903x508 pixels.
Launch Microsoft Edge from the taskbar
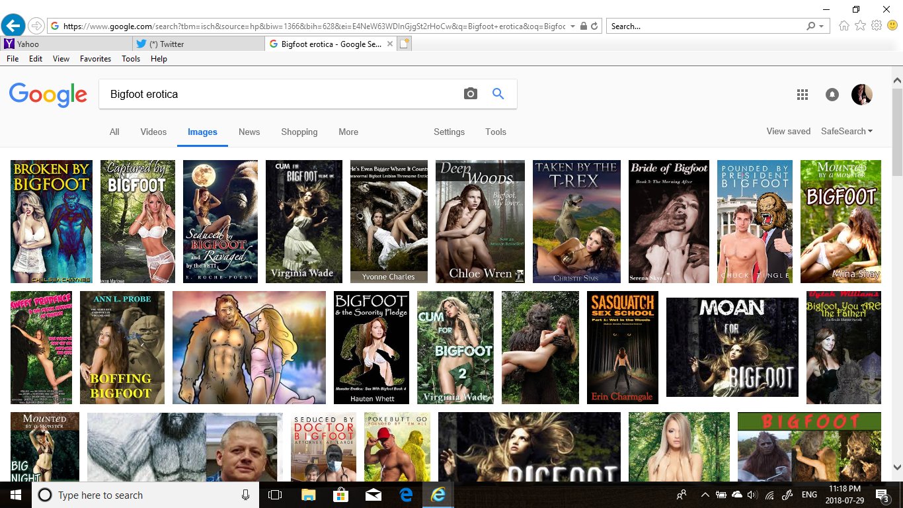(x=405, y=495)
